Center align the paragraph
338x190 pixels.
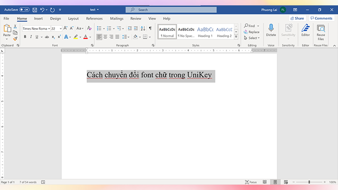tap(105, 37)
